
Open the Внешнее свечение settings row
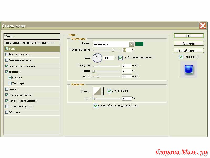coord(32,60)
